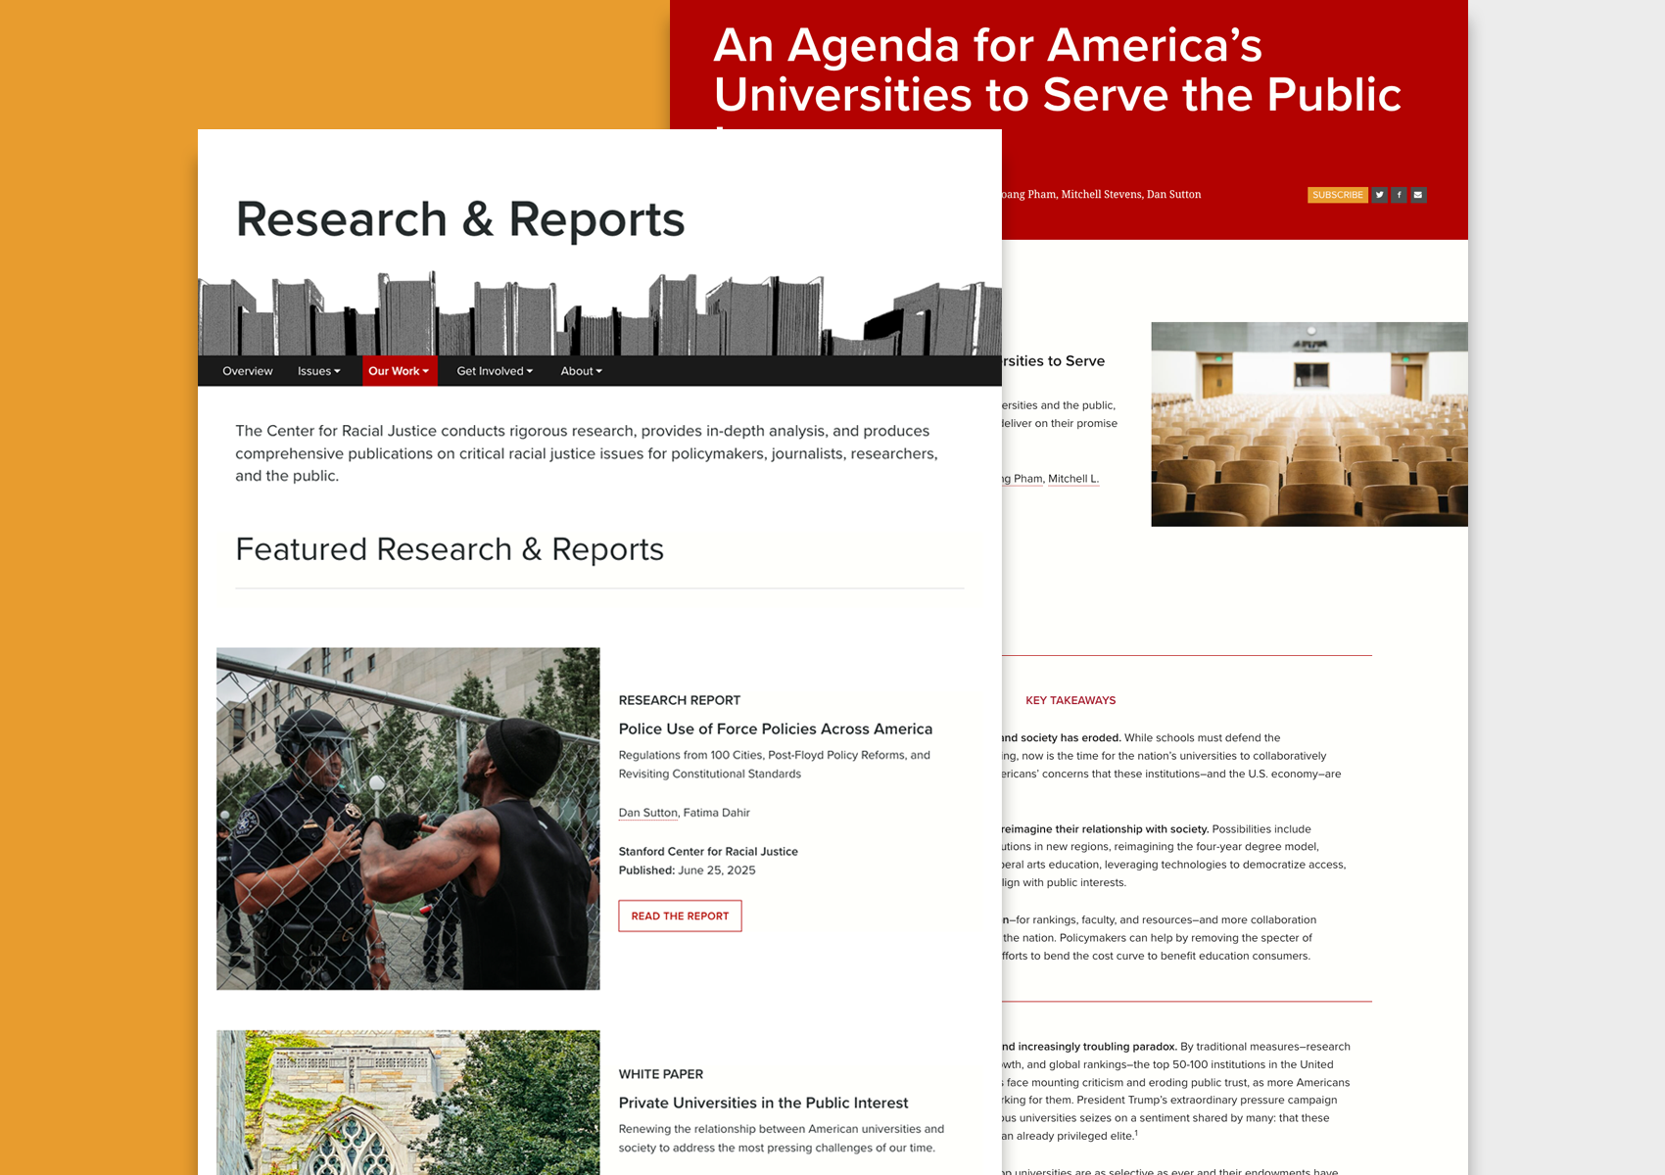Click the Mitchell L. author link
Image resolution: width=1665 pixels, height=1175 pixels.
point(1073,479)
